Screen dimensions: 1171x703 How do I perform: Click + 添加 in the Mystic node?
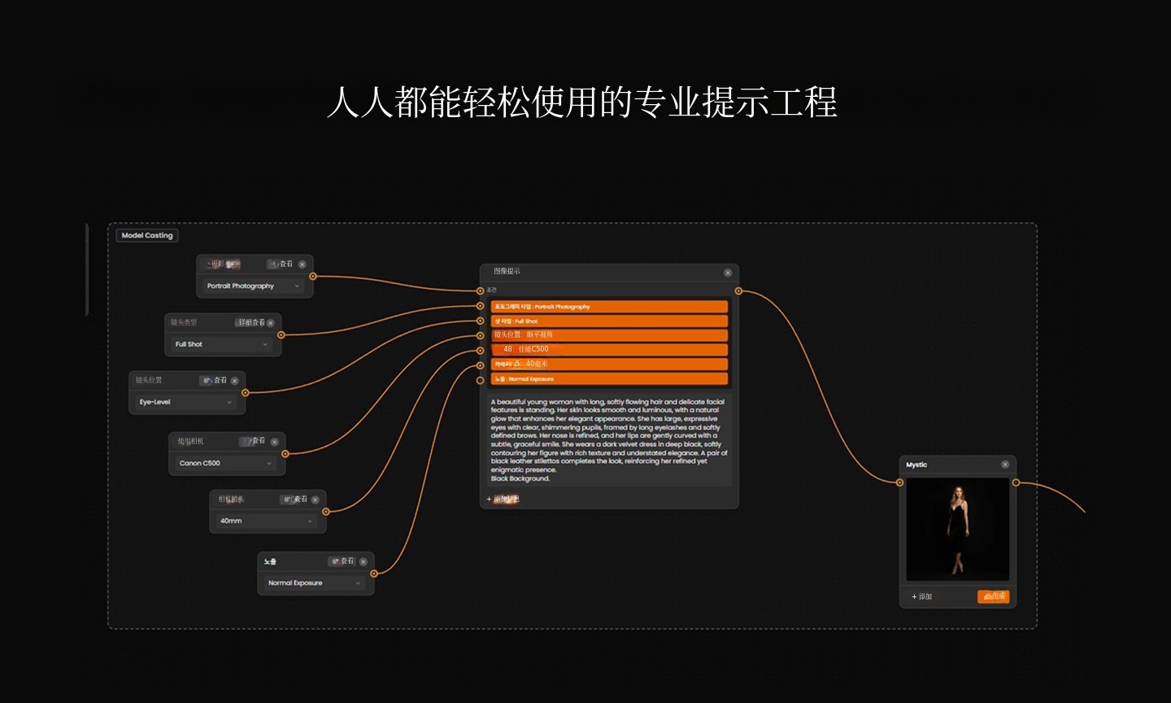[922, 596]
